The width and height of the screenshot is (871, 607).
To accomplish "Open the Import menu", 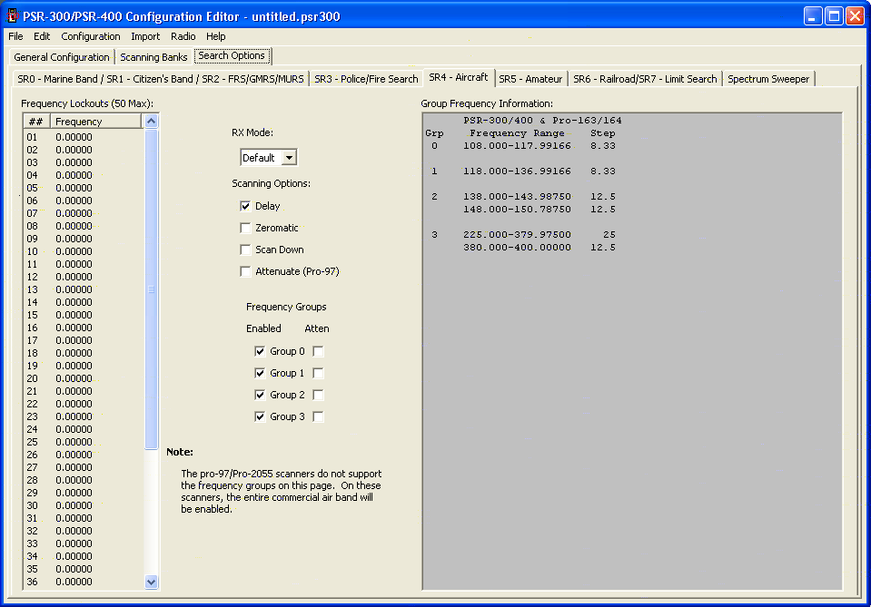I will (x=145, y=36).
